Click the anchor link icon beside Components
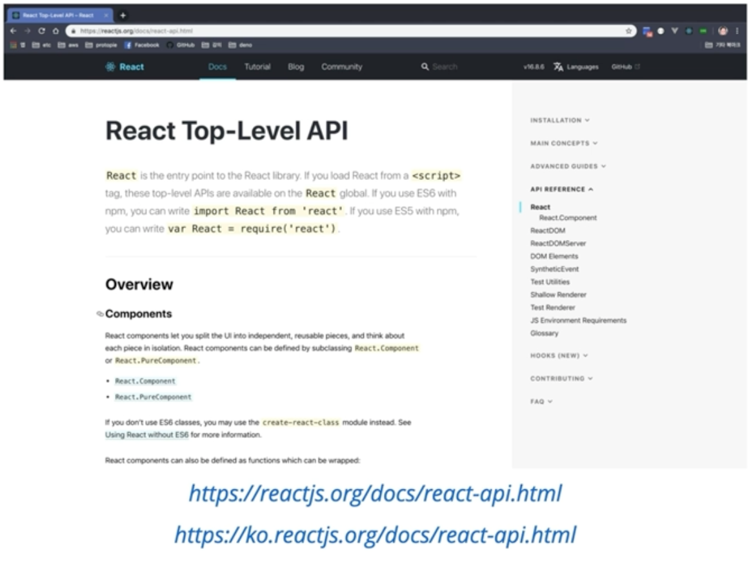Image resolution: width=751 pixels, height=570 pixels. point(100,314)
